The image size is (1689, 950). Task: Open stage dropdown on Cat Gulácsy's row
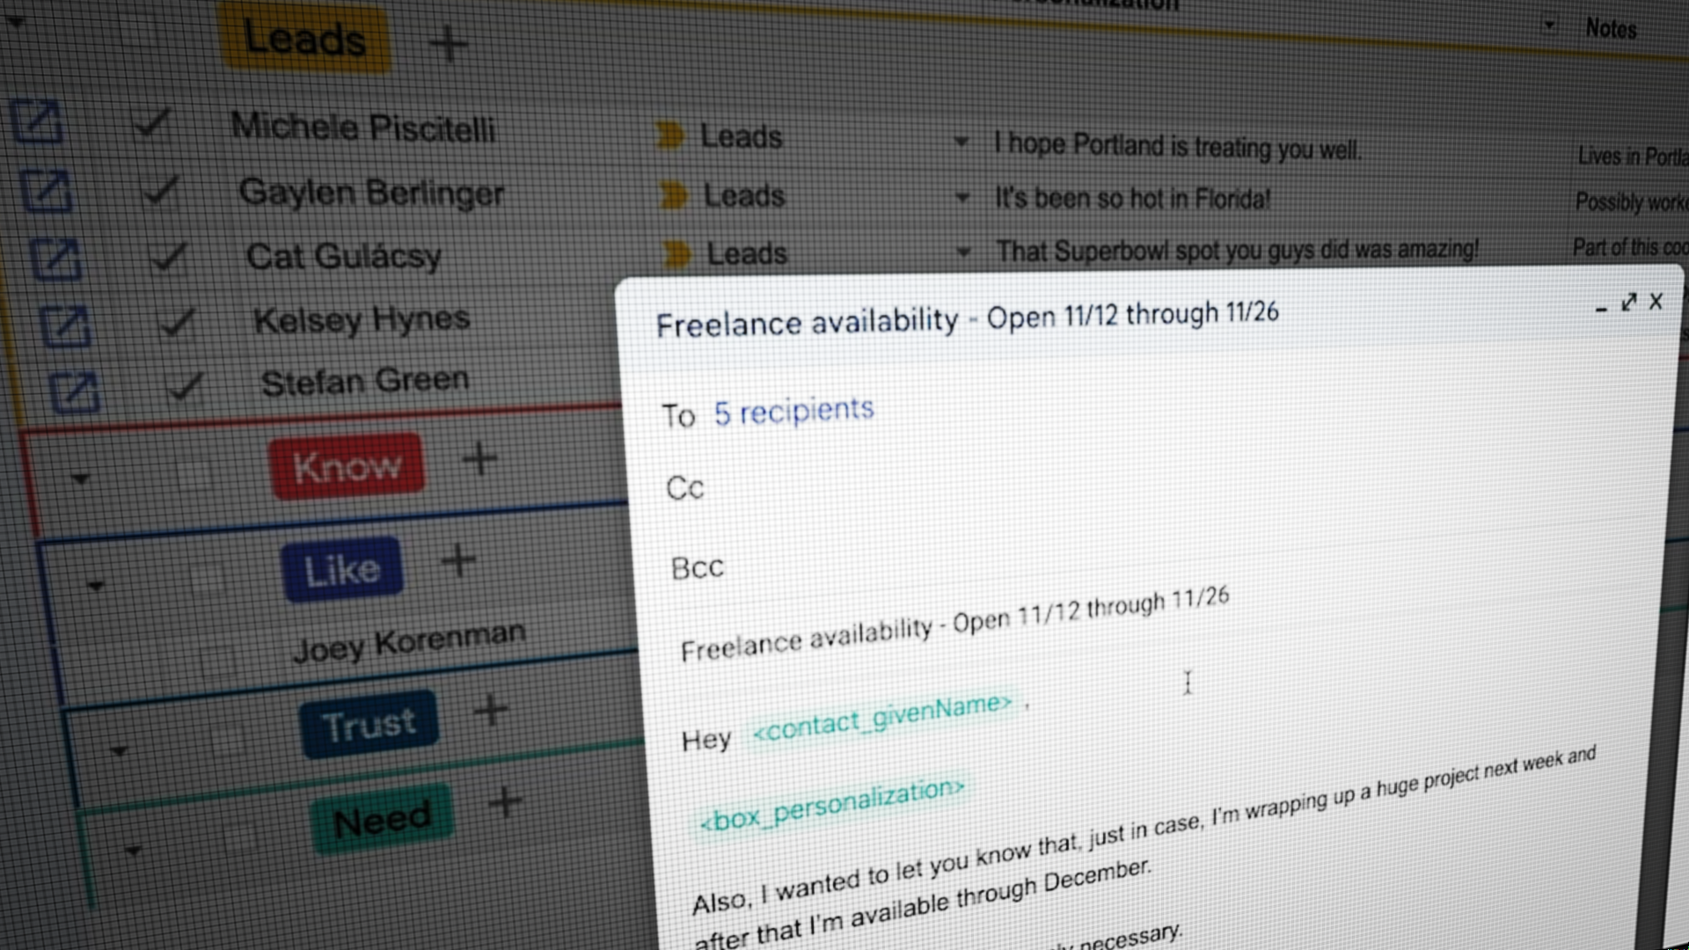pos(963,252)
